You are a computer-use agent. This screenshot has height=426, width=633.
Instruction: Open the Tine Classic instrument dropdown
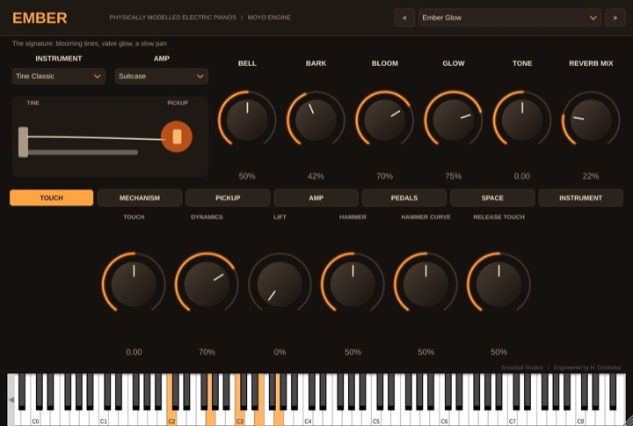(59, 76)
